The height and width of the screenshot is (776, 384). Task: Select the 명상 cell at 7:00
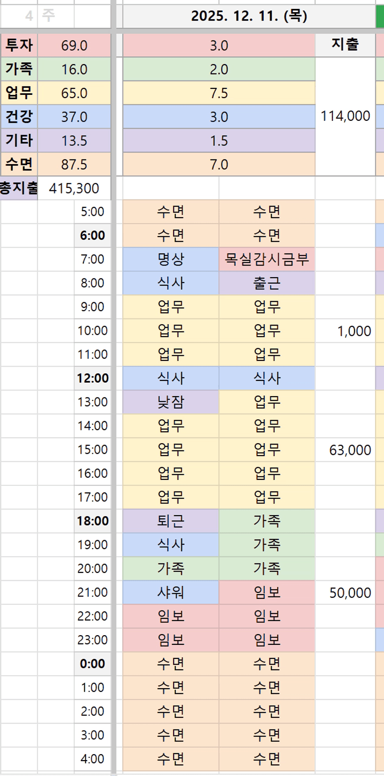tap(171, 259)
